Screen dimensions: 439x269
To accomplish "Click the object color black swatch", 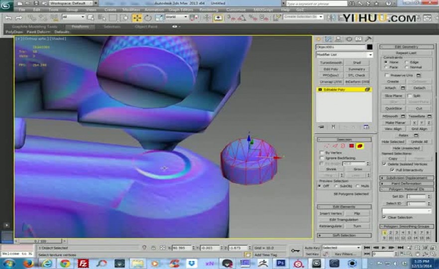I will (370, 47).
